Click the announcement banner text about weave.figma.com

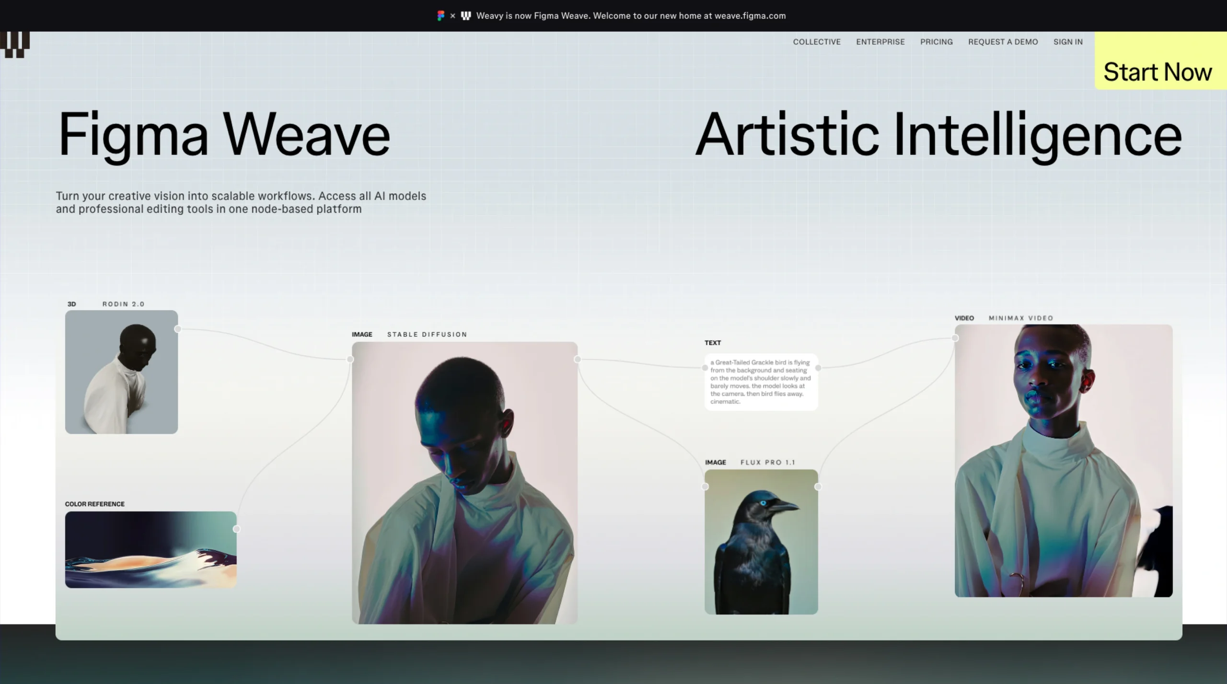tap(631, 16)
